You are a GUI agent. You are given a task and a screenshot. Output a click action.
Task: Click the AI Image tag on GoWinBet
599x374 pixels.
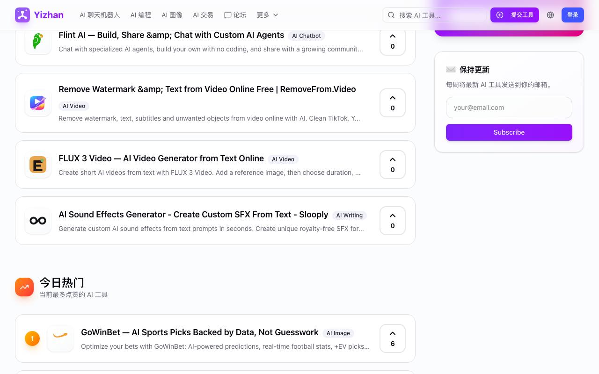click(x=338, y=333)
